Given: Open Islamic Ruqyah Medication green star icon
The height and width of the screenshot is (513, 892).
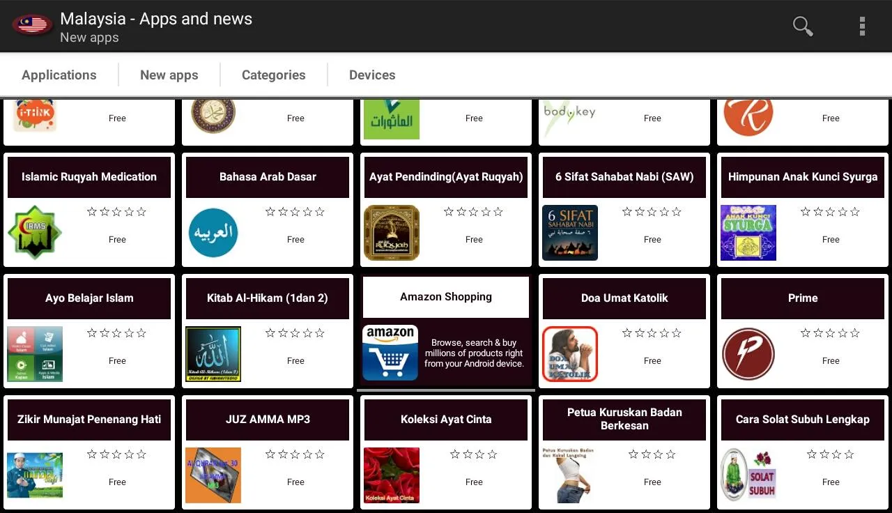Looking at the screenshot, I should coord(35,233).
